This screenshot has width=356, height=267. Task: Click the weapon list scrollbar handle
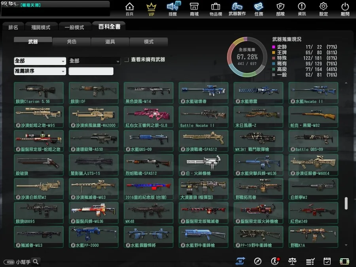(346, 203)
